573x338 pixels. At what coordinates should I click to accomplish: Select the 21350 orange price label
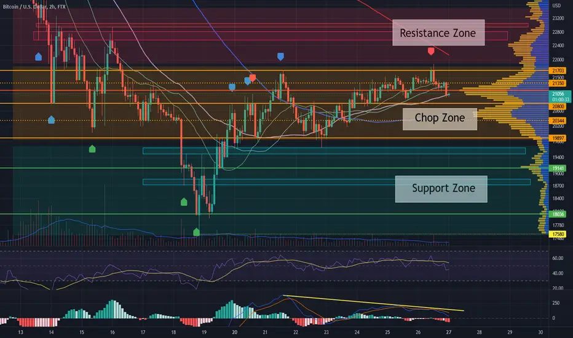tap(558, 84)
